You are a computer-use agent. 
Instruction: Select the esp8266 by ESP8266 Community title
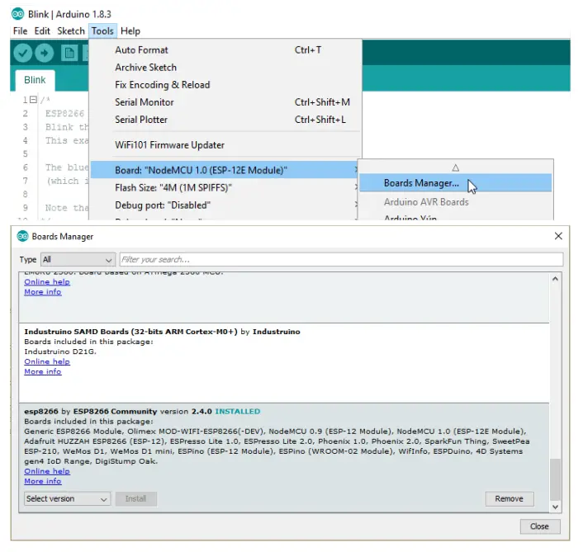90,412
